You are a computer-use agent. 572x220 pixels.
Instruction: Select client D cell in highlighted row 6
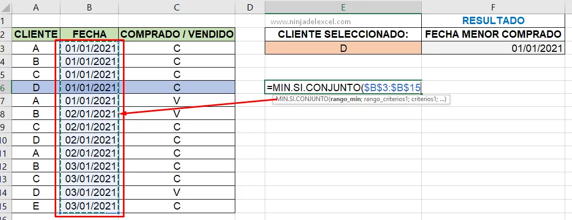[x=36, y=87]
